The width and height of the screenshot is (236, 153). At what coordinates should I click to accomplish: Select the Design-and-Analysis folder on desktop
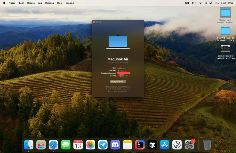point(225,13)
